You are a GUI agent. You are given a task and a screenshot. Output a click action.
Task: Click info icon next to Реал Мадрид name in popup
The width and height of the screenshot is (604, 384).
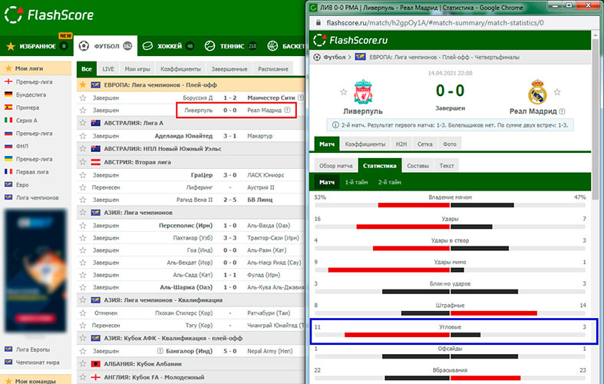[562, 111]
